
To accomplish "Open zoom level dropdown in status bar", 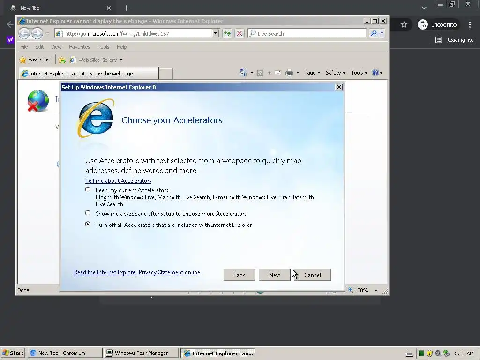I will point(376,290).
